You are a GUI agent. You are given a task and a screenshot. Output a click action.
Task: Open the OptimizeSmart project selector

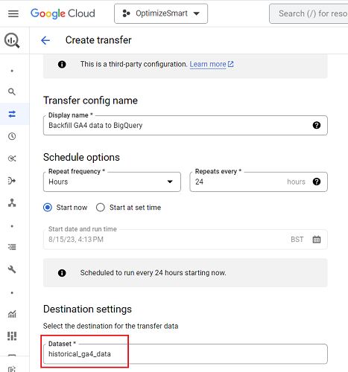[x=161, y=13]
